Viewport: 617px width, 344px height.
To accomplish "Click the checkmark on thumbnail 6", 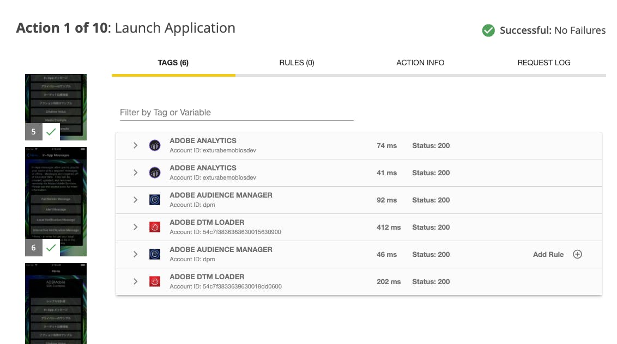I will pyautogui.click(x=51, y=248).
